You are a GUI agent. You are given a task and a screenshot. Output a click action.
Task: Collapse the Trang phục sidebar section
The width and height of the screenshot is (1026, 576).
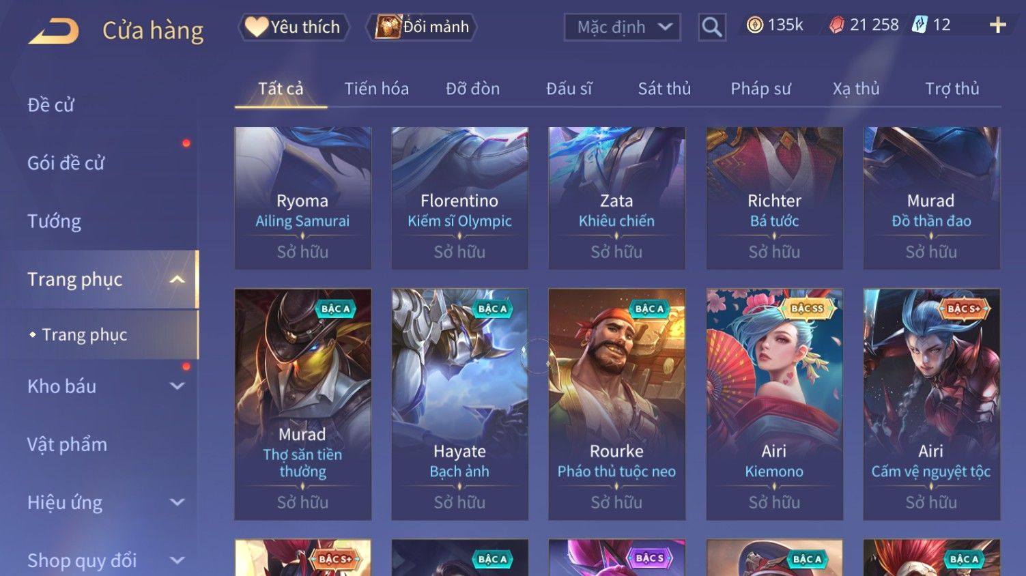(177, 279)
